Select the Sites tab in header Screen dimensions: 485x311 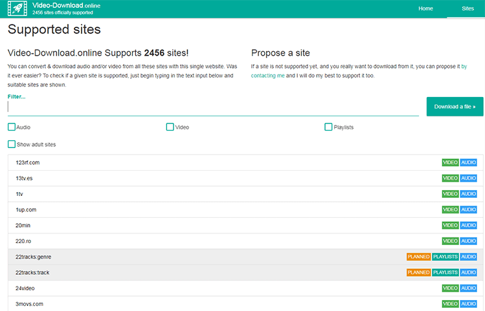(x=468, y=8)
